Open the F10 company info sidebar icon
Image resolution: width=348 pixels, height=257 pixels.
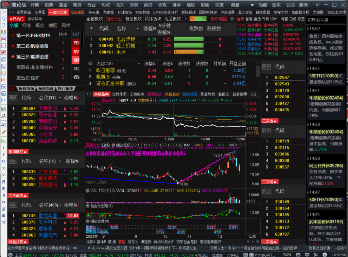[3, 66]
